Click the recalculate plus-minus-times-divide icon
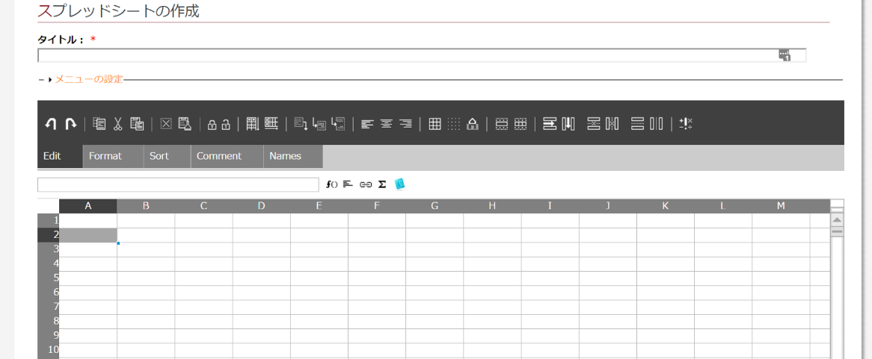This screenshot has width=872, height=359. [686, 125]
